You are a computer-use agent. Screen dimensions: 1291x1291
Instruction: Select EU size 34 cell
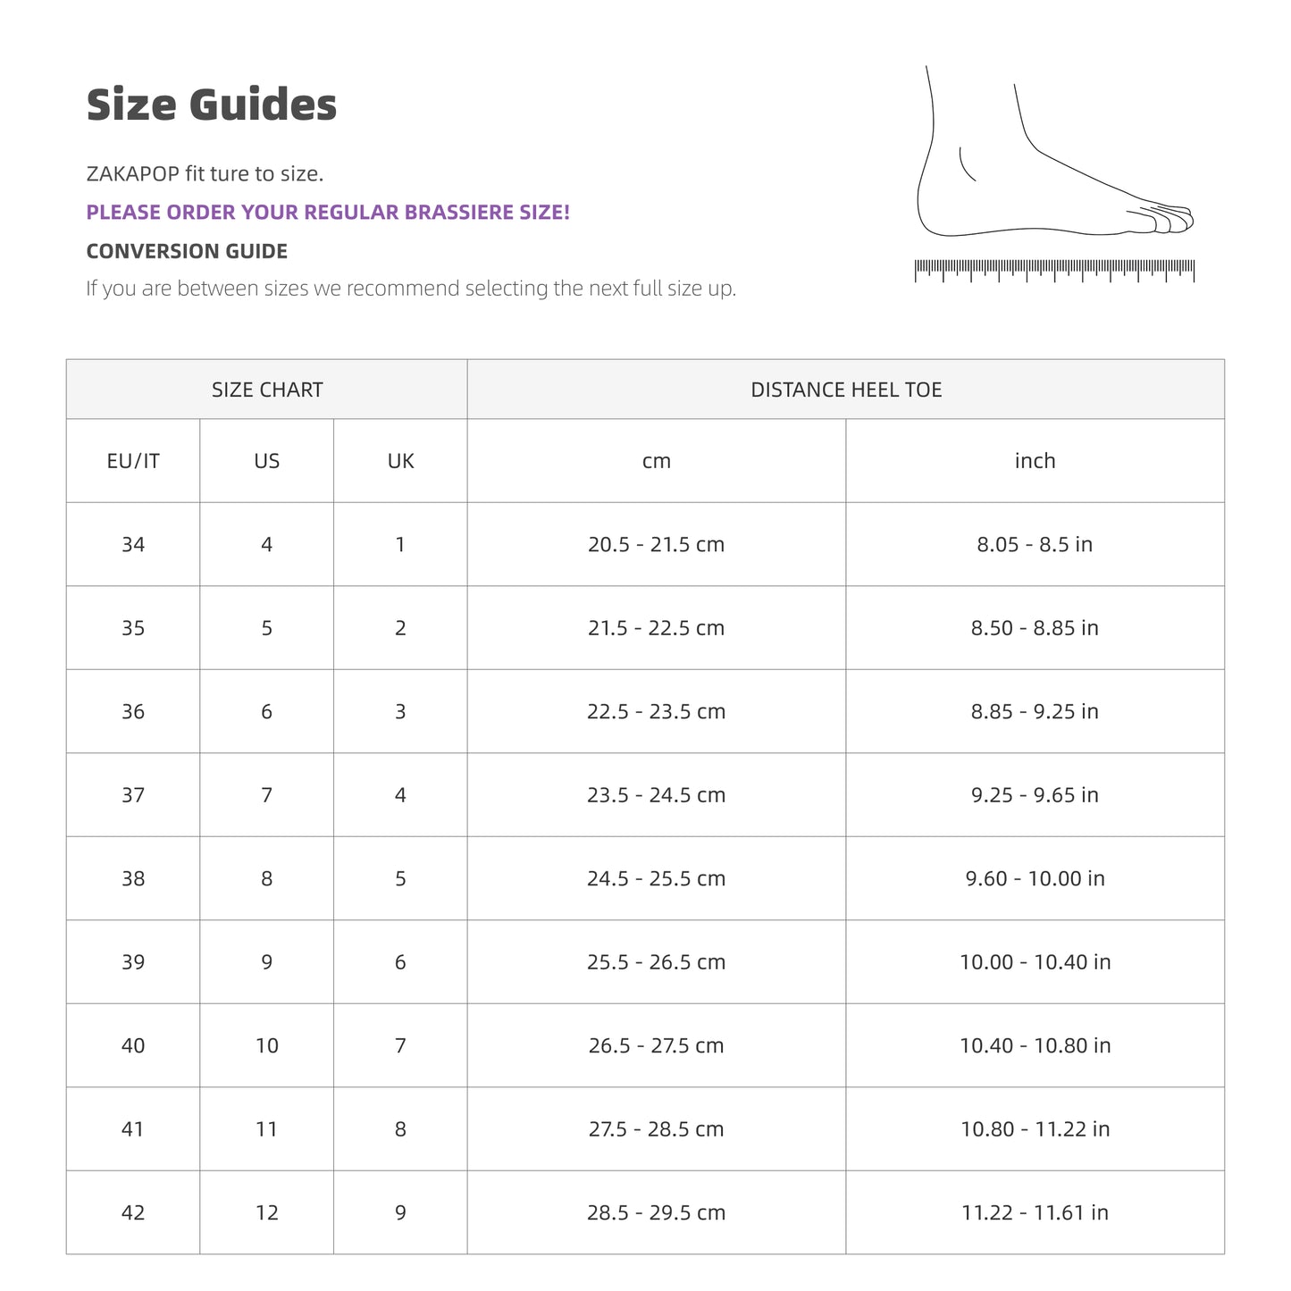133,544
